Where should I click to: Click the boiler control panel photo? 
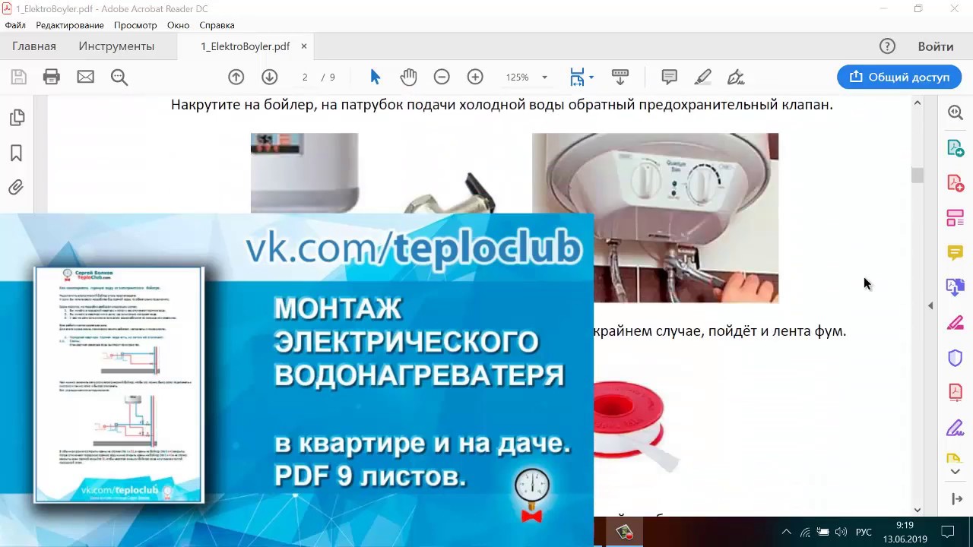[x=655, y=218]
